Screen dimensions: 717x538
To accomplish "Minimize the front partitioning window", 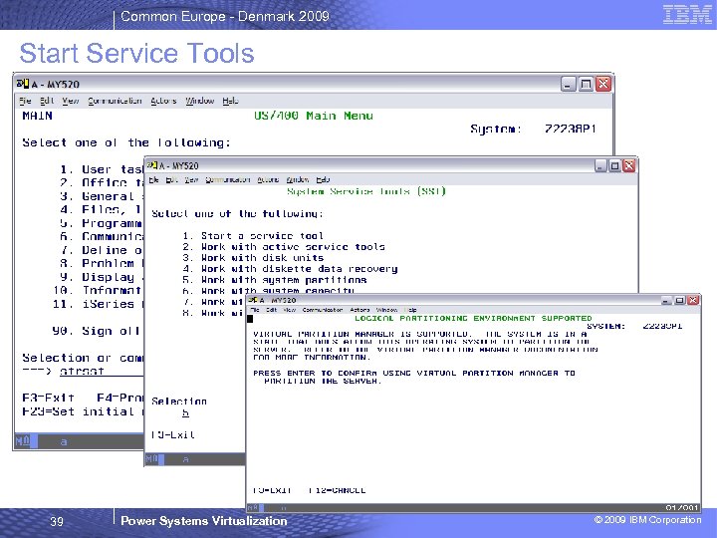I will pos(666,300).
